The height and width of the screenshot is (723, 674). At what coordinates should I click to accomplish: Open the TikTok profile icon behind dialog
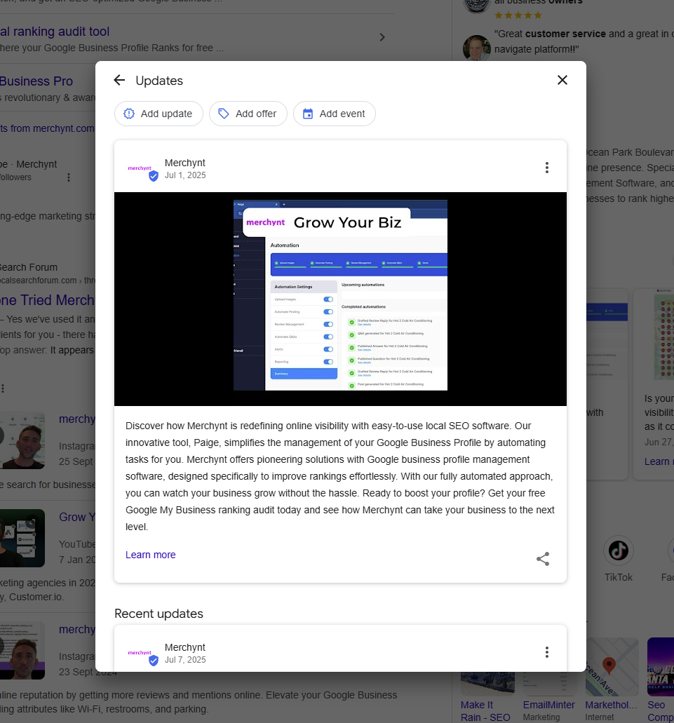[x=618, y=550]
